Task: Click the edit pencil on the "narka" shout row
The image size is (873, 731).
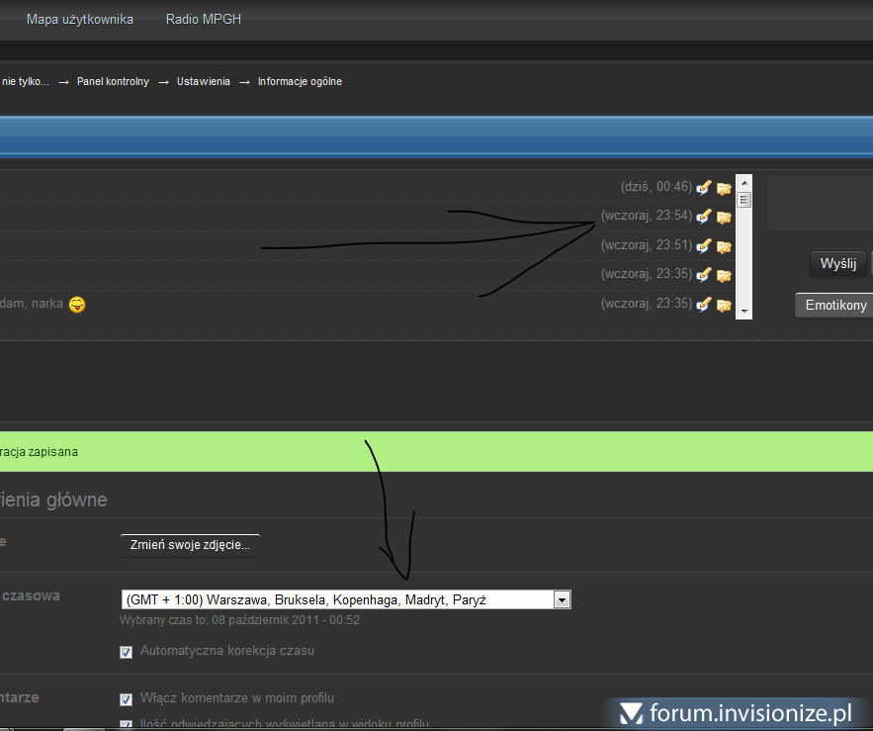Action: click(704, 304)
